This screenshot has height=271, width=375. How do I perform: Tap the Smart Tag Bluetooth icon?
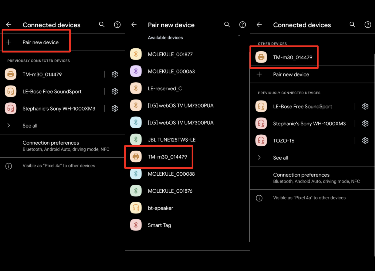[136, 225]
